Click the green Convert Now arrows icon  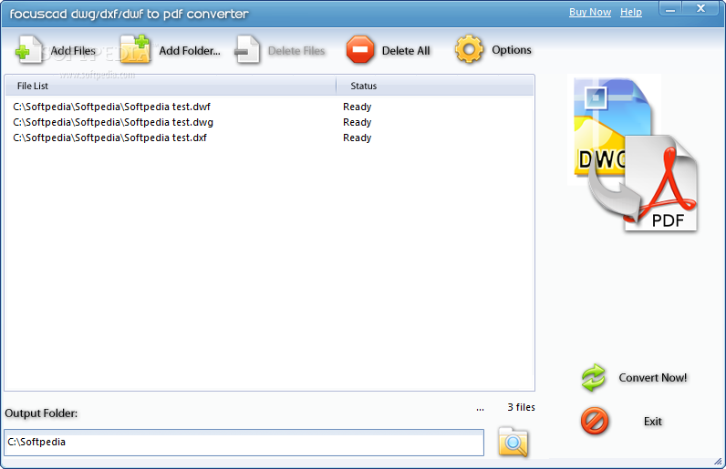point(593,377)
